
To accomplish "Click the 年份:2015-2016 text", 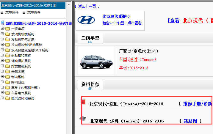I will 133,68.
